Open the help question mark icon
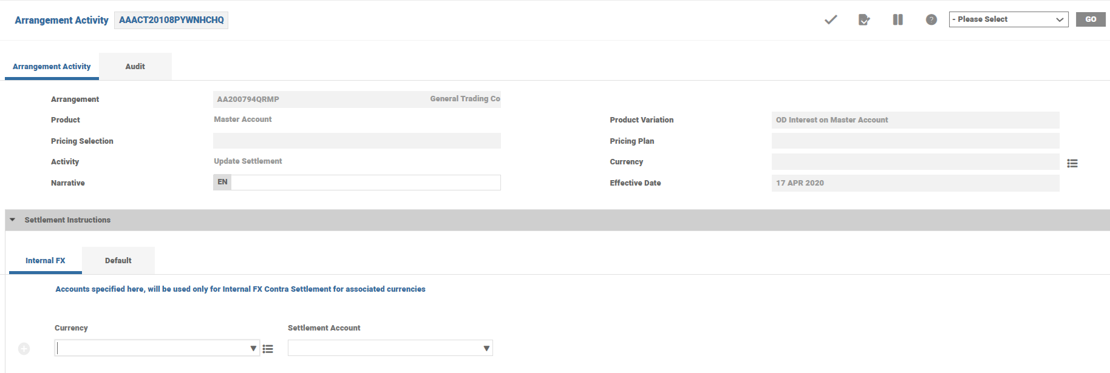This screenshot has width=1110, height=373. tap(931, 20)
